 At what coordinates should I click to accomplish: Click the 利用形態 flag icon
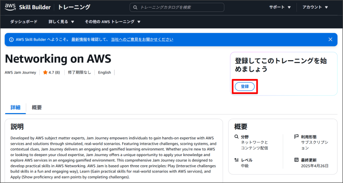(x=296, y=137)
